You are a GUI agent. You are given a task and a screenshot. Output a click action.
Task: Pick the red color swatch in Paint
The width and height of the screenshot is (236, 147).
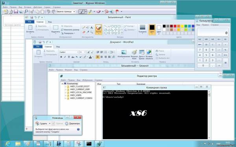175,26
